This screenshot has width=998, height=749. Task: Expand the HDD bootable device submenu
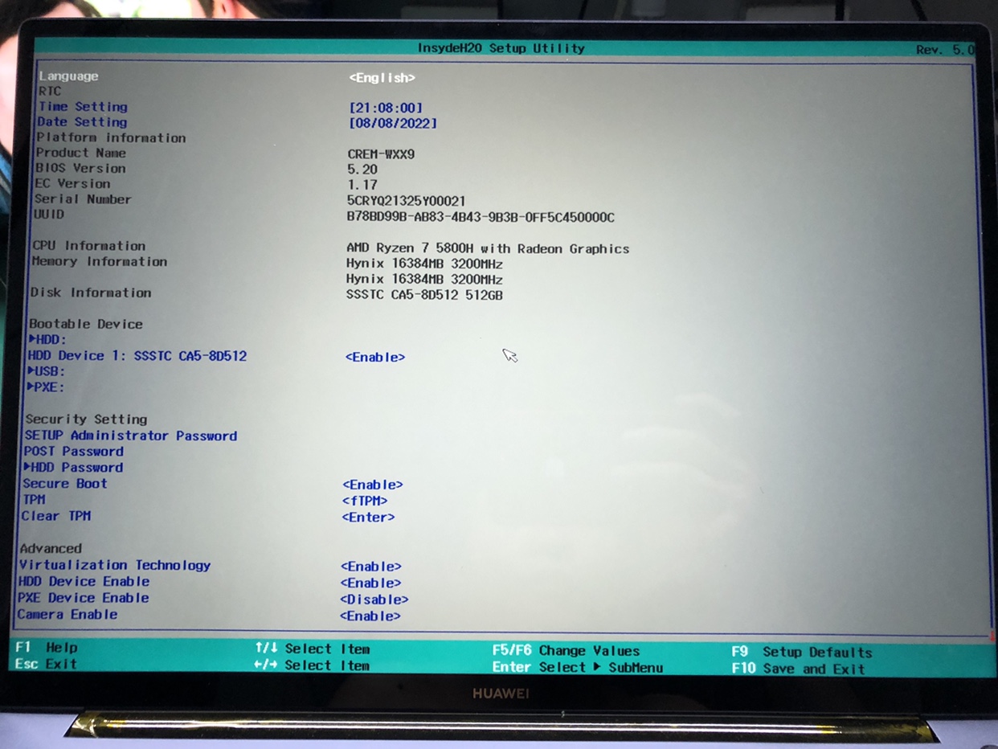tap(47, 339)
